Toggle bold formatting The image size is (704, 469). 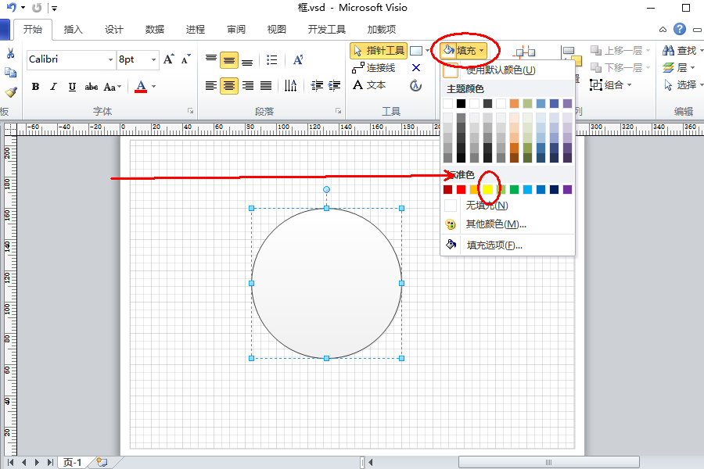click(x=34, y=86)
